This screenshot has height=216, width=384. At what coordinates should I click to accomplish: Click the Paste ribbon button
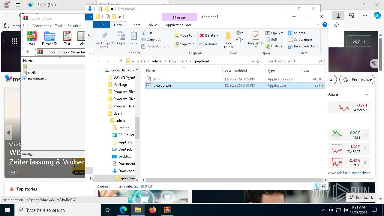[x=133, y=38]
